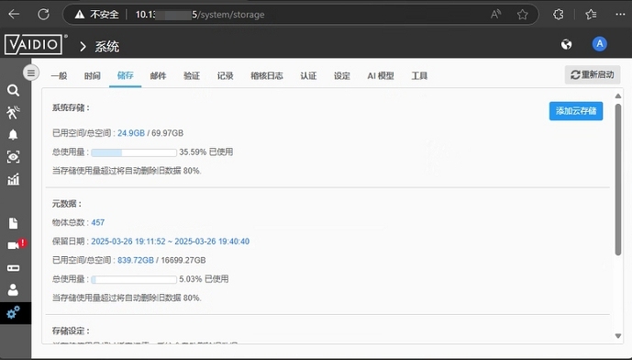Viewport: 632px width, 360px height.
Task: Open eye scan recognition icon
Action: click(13, 157)
